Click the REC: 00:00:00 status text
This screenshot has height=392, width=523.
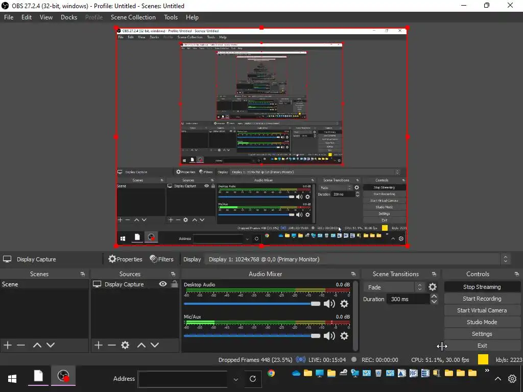[379, 360]
